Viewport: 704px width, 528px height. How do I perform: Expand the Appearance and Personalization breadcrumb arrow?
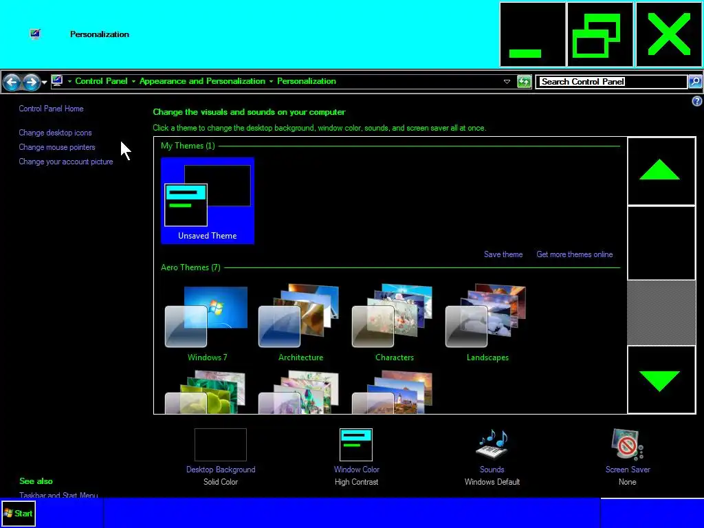click(133, 81)
